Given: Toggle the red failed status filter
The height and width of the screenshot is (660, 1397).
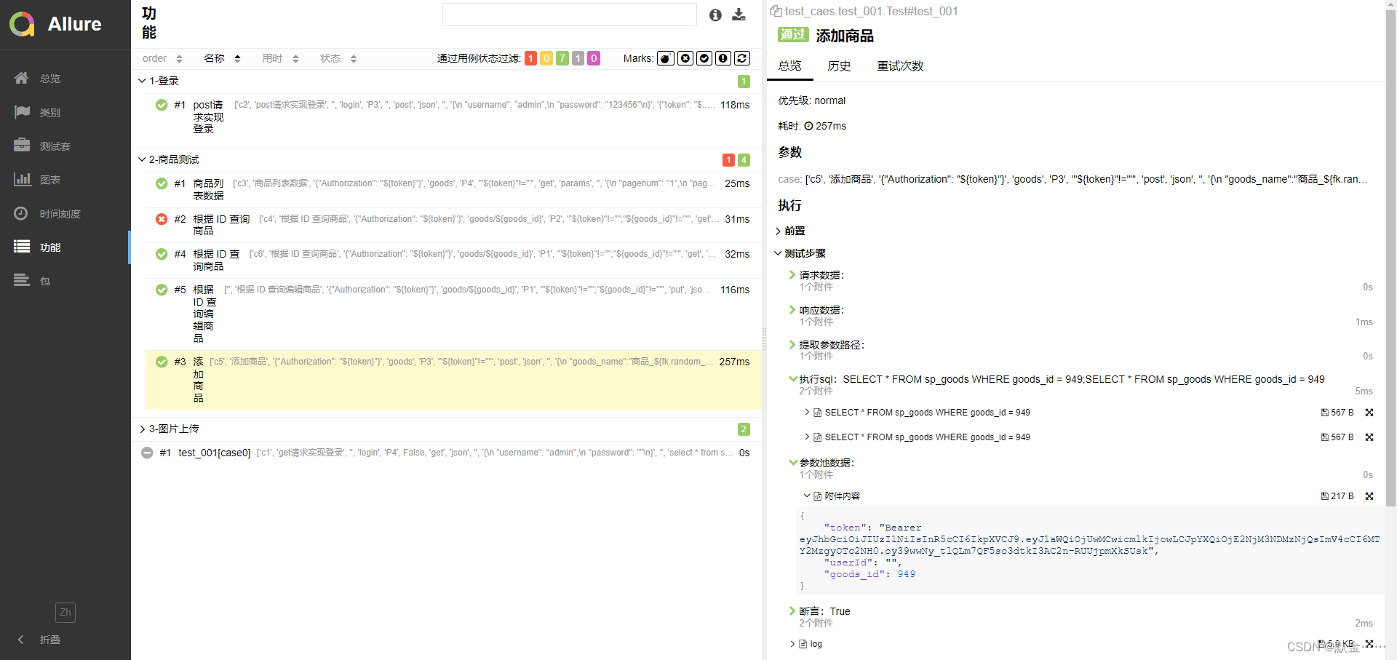Looking at the screenshot, I should [530, 58].
